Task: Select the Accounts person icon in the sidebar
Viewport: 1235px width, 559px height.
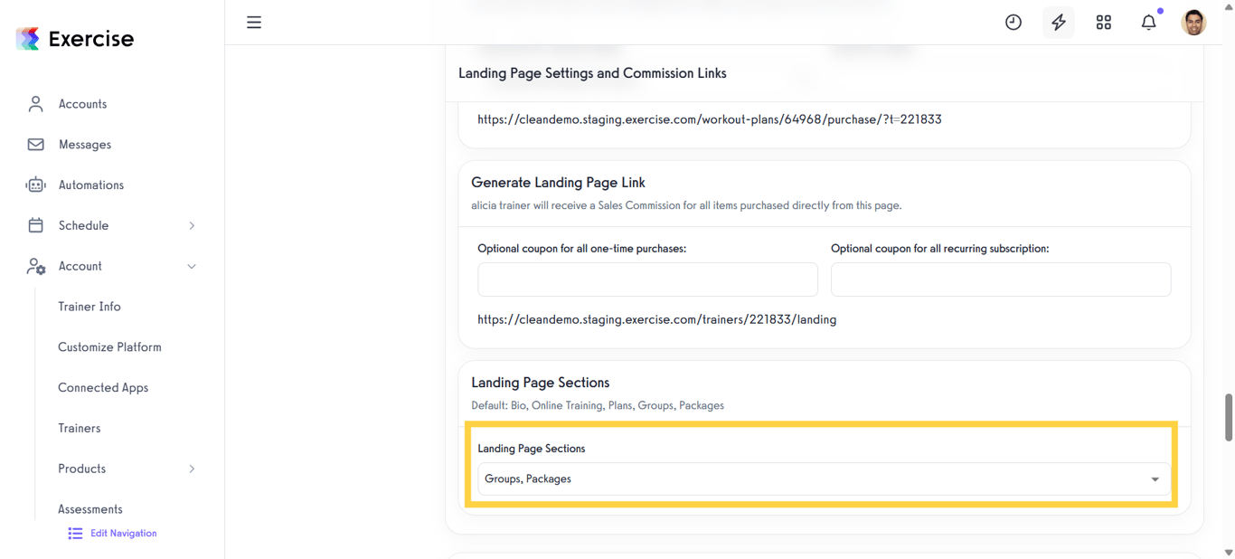Action: (x=34, y=103)
